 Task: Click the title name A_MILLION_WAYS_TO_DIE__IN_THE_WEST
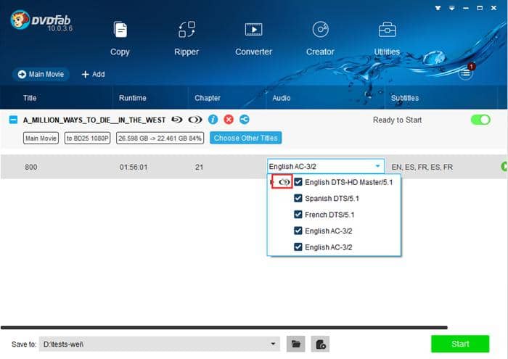(x=94, y=120)
